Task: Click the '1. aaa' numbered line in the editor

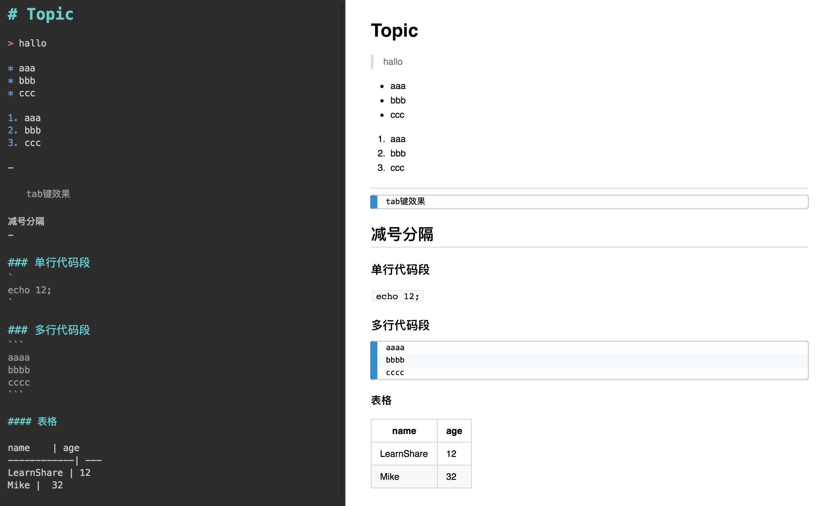Action: 24,118
